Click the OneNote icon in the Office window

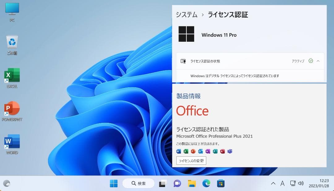[x=208, y=151]
